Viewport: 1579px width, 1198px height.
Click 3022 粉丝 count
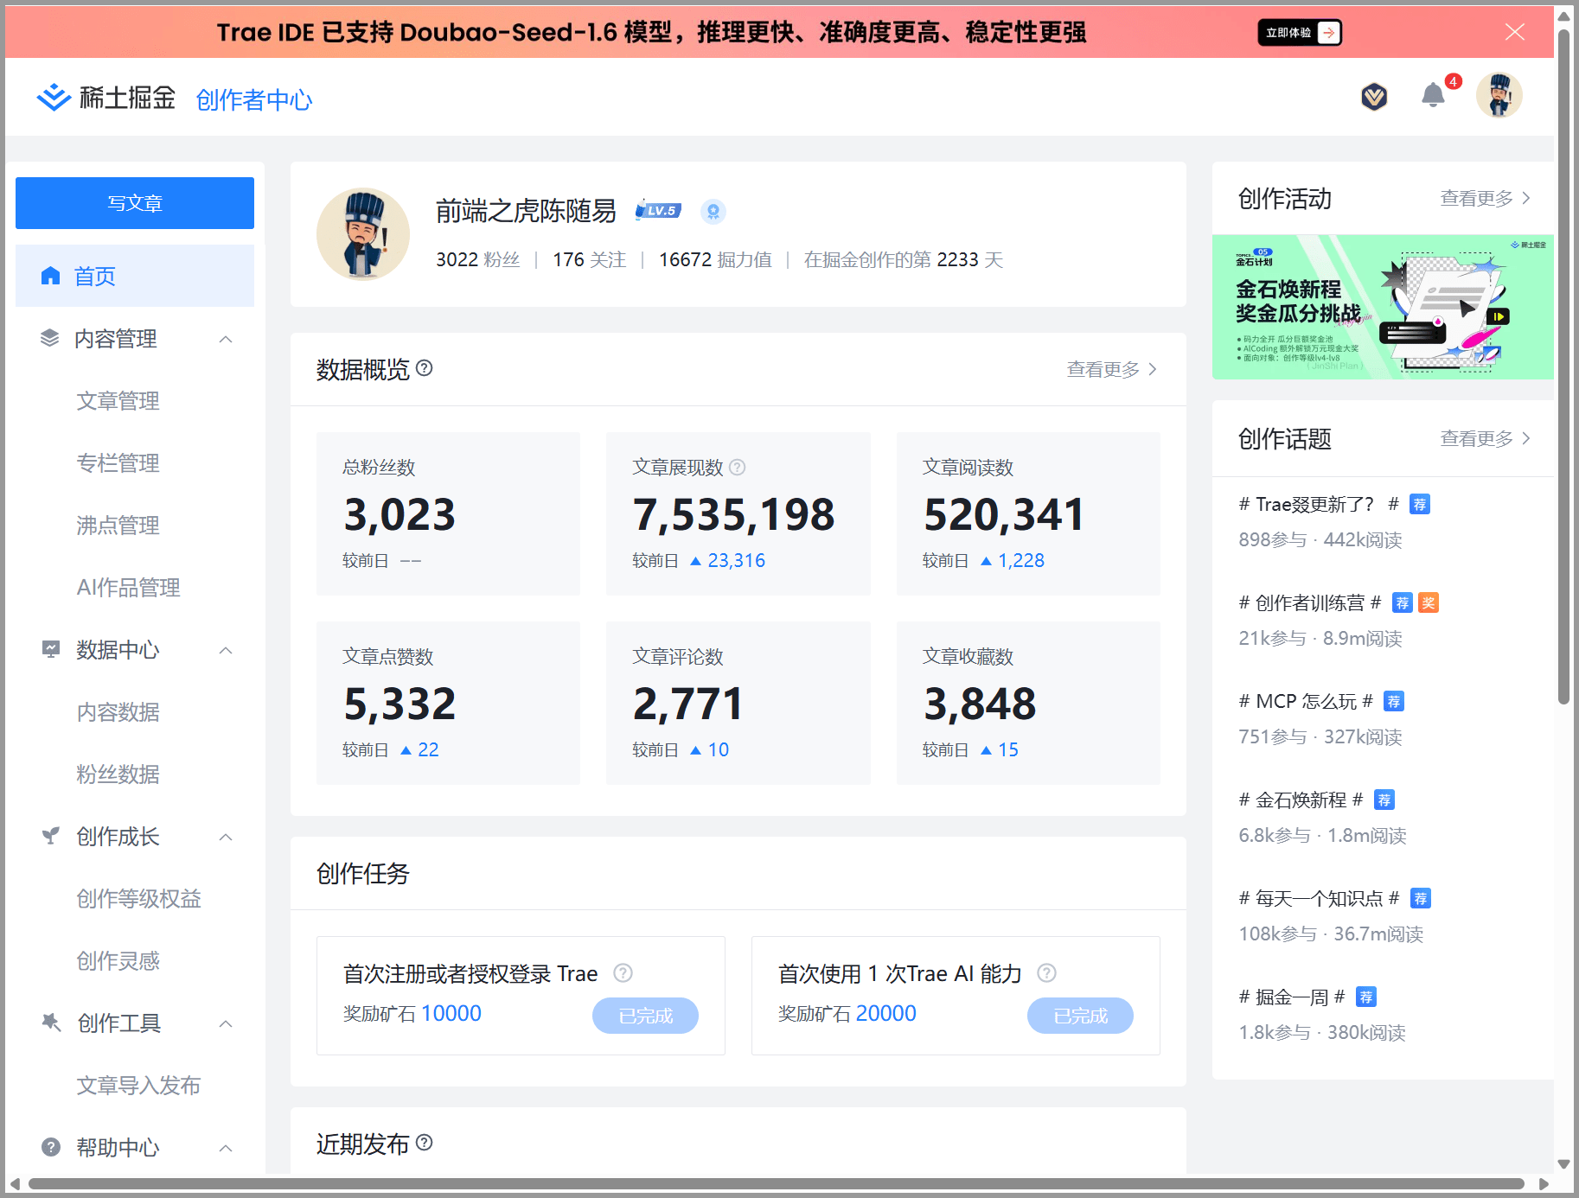478,260
